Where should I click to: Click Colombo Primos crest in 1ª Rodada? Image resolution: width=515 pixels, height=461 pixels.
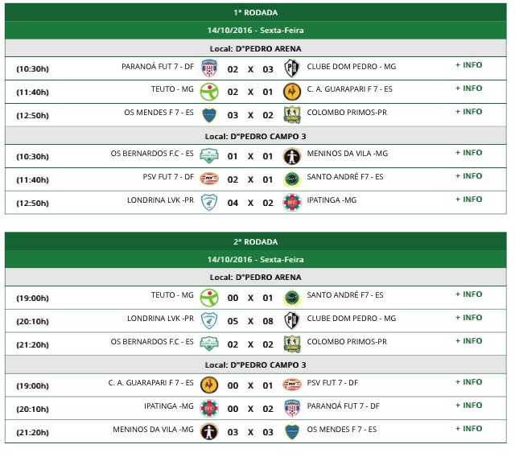tap(292, 115)
